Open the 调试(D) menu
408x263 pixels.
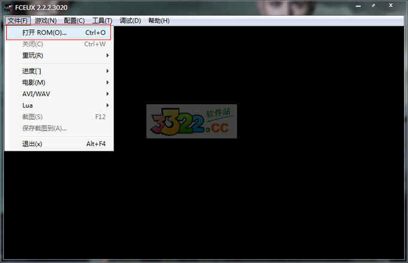[130, 20]
